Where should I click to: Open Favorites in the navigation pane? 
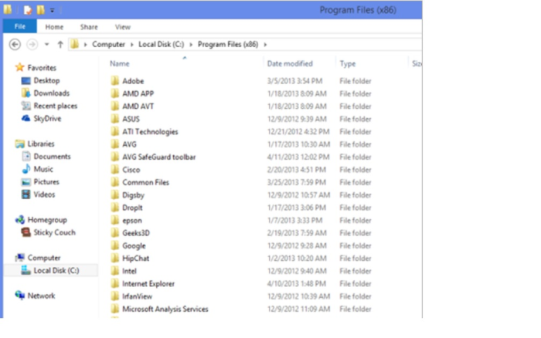[x=42, y=68]
